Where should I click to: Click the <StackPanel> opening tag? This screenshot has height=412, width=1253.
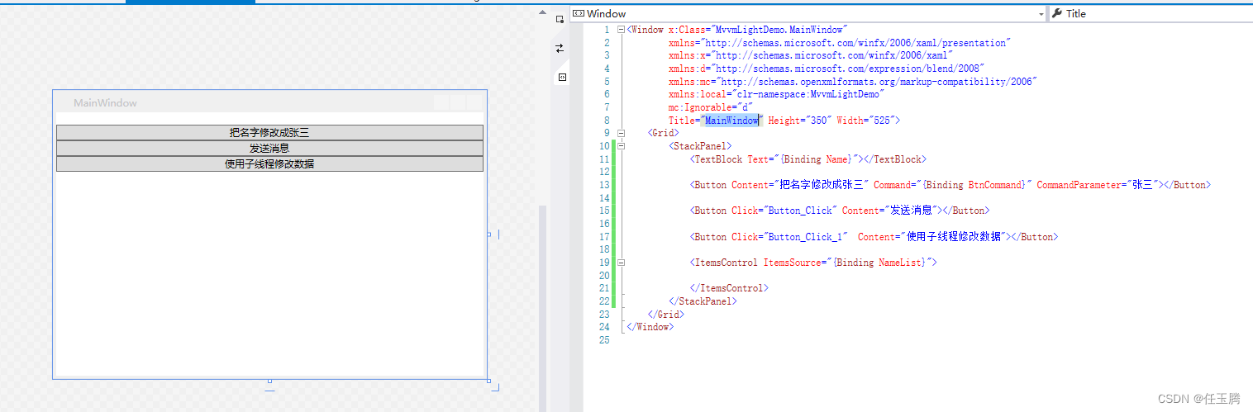700,146
